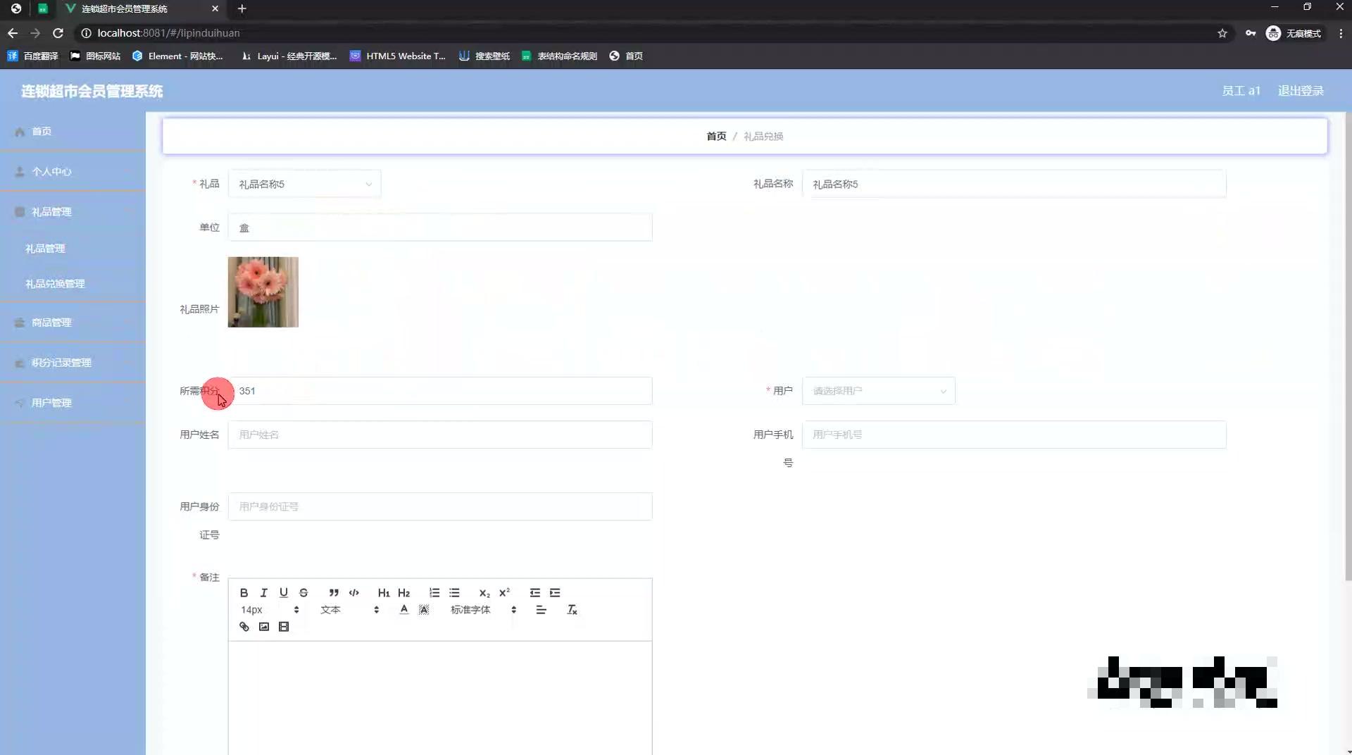This screenshot has width=1352, height=755.
Task: Focus the 用户手机号 input field
Action: [1014, 435]
